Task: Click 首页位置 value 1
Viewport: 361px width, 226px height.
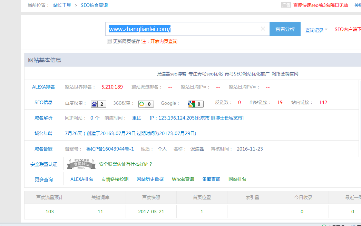Action: tap(202, 212)
